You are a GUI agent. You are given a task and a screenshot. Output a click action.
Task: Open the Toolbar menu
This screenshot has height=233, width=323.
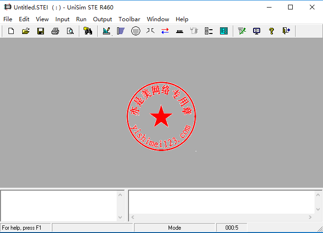(x=129, y=19)
